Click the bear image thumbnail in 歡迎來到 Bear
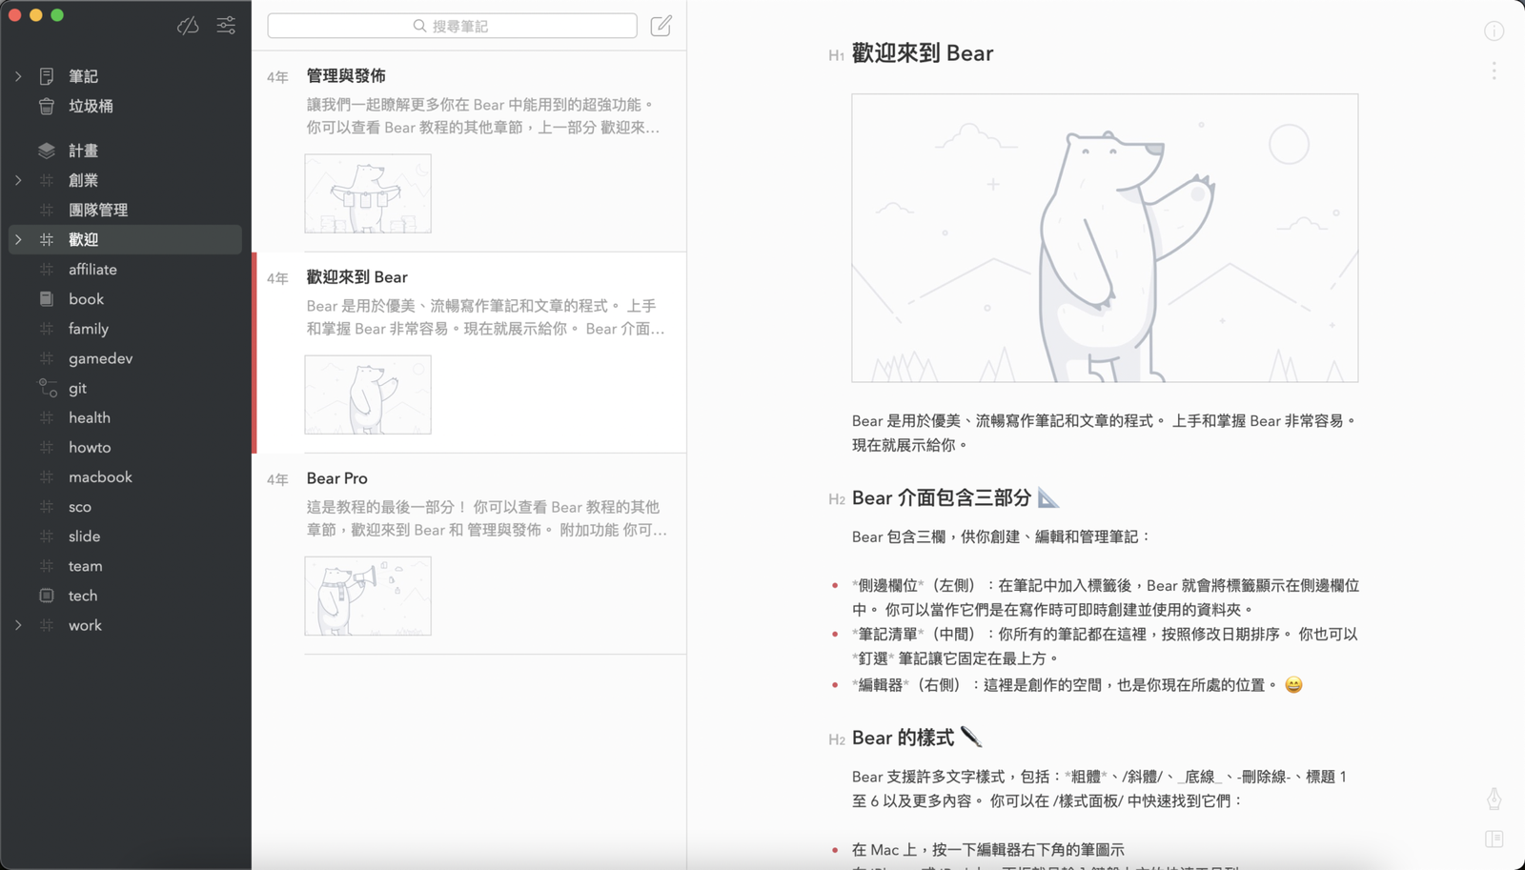Viewport: 1525px width, 870px height. [368, 395]
